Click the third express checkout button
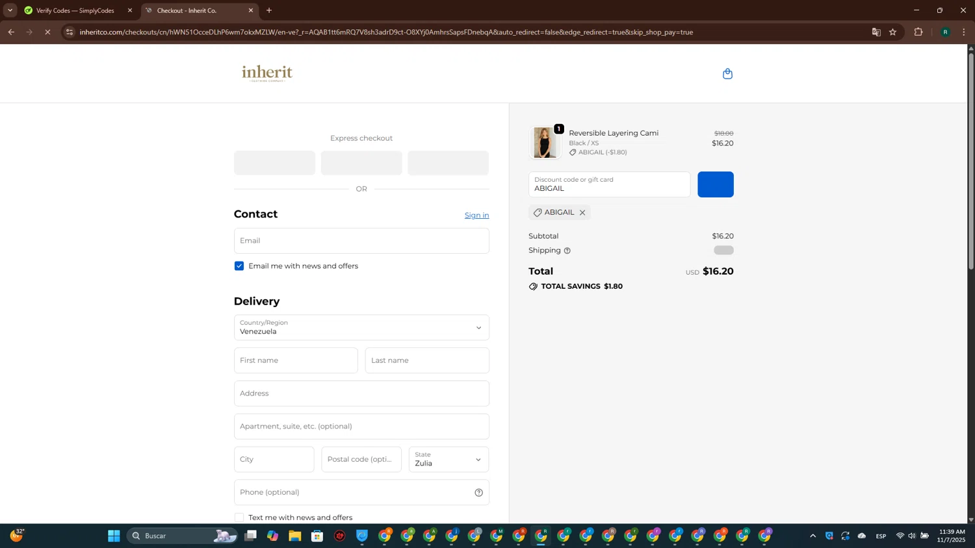This screenshot has height=548, width=975. [448, 163]
